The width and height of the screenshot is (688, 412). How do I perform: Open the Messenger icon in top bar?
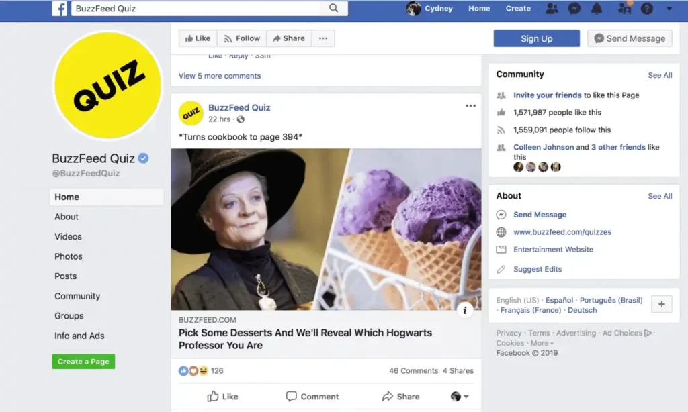click(x=574, y=9)
